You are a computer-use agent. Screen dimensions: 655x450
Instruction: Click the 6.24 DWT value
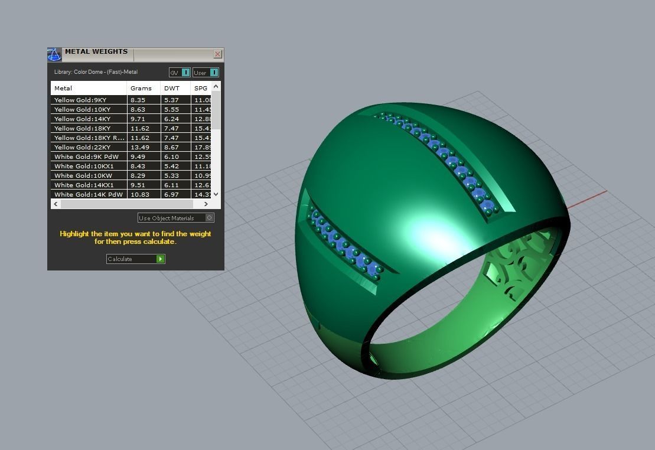click(x=171, y=119)
